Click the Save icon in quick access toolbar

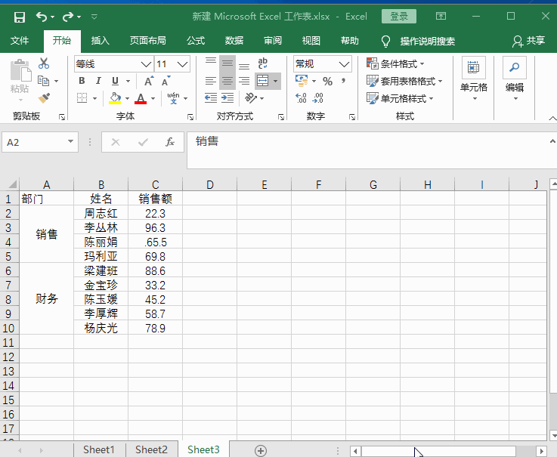pyautogui.click(x=20, y=17)
